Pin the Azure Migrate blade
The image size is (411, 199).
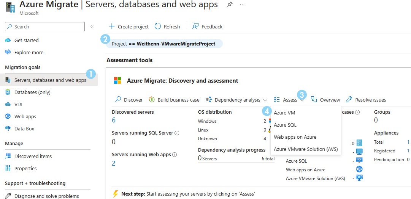tap(230, 5)
